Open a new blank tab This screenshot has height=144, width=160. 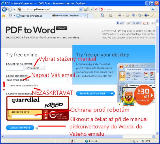point(91,16)
